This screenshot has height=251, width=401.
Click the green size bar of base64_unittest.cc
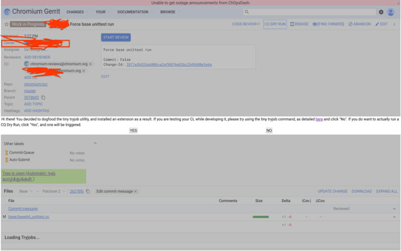(x=261, y=217)
